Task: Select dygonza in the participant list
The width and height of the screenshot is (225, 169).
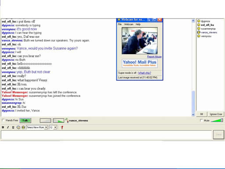Action: tap(205, 21)
